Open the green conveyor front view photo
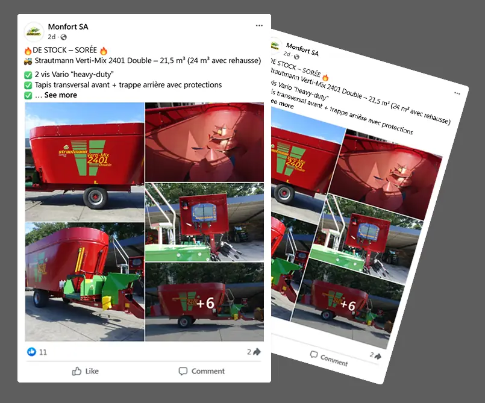Image resolution: width=485 pixels, height=403 pixels. pyautogui.click(x=85, y=282)
